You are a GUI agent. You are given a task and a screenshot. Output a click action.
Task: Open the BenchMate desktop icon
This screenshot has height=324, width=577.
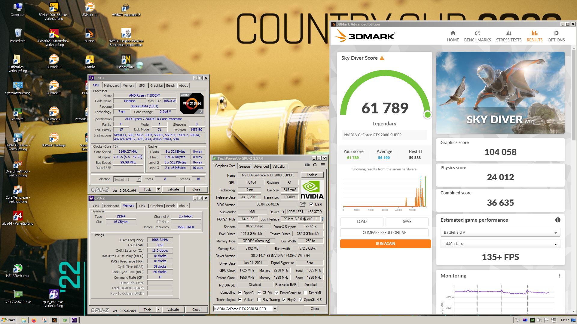point(126,61)
